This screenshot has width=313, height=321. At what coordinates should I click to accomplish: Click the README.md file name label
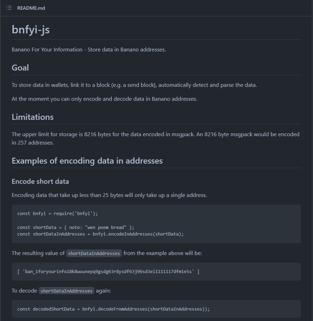coord(31,8)
